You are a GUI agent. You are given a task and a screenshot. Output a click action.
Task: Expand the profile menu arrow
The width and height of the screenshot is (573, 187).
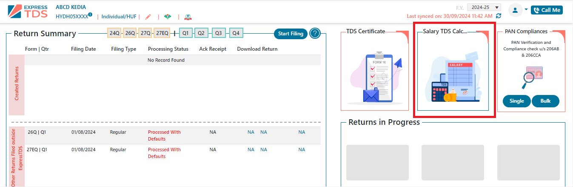tap(526, 9)
